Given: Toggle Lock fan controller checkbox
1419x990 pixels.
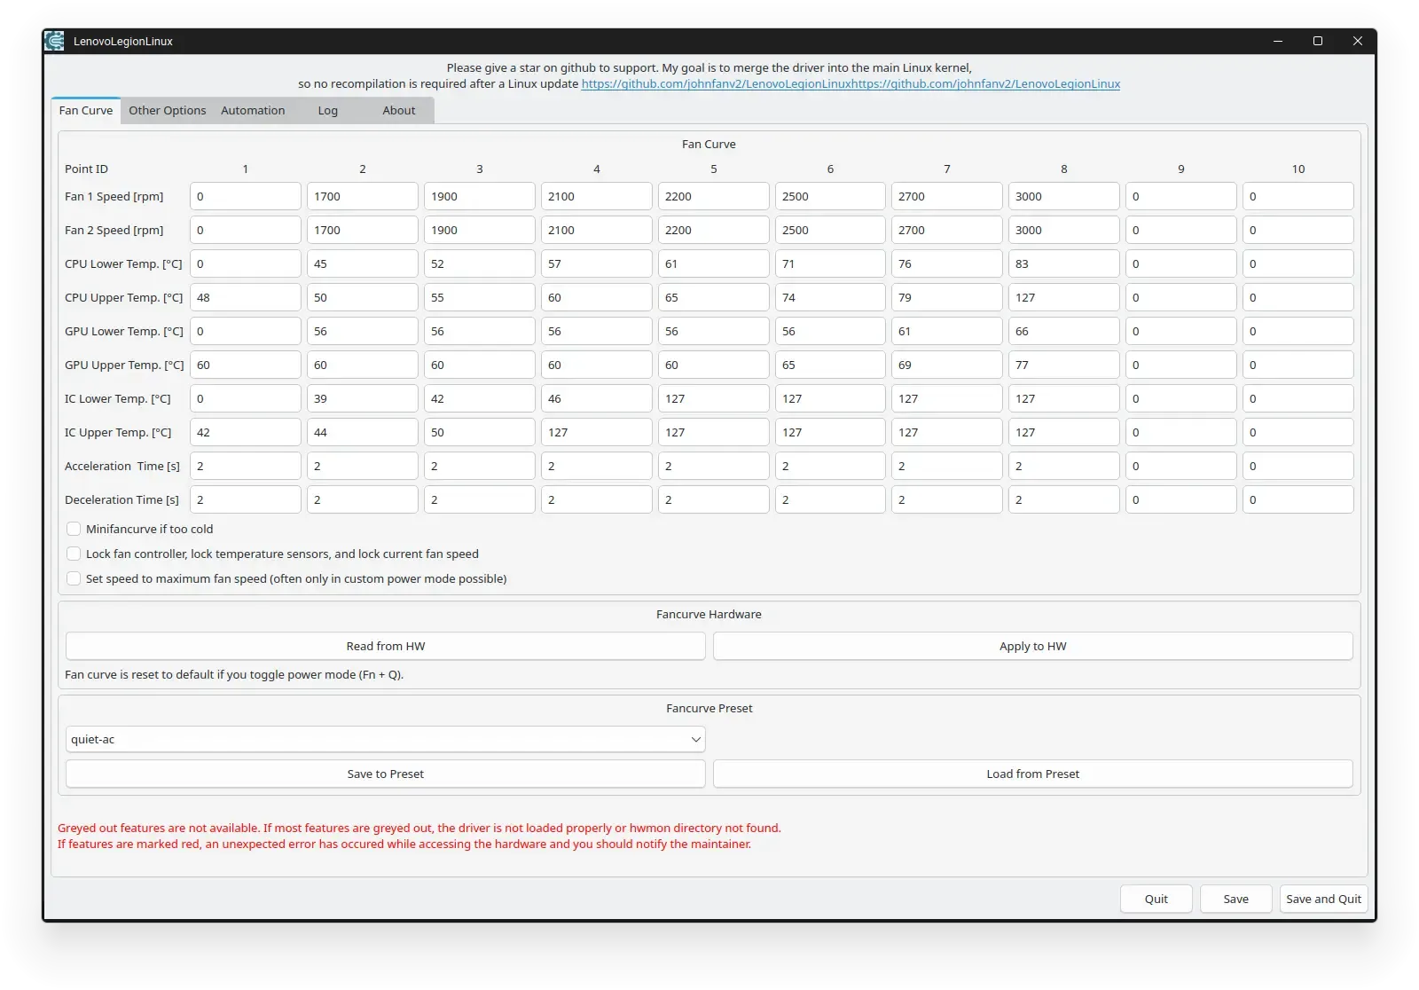Looking at the screenshot, I should [x=74, y=554].
